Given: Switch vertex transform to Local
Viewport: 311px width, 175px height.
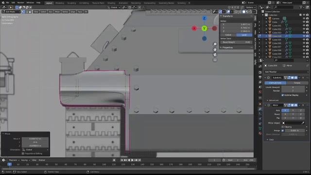Looking at the screenshot, I should (x=244, y=35).
